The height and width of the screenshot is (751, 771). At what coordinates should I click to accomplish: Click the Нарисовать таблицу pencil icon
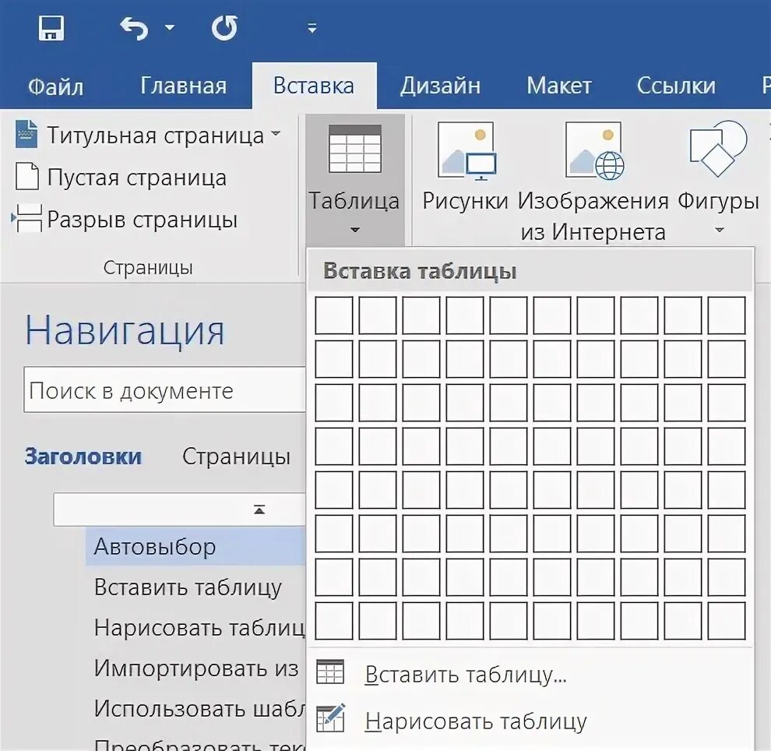(330, 718)
